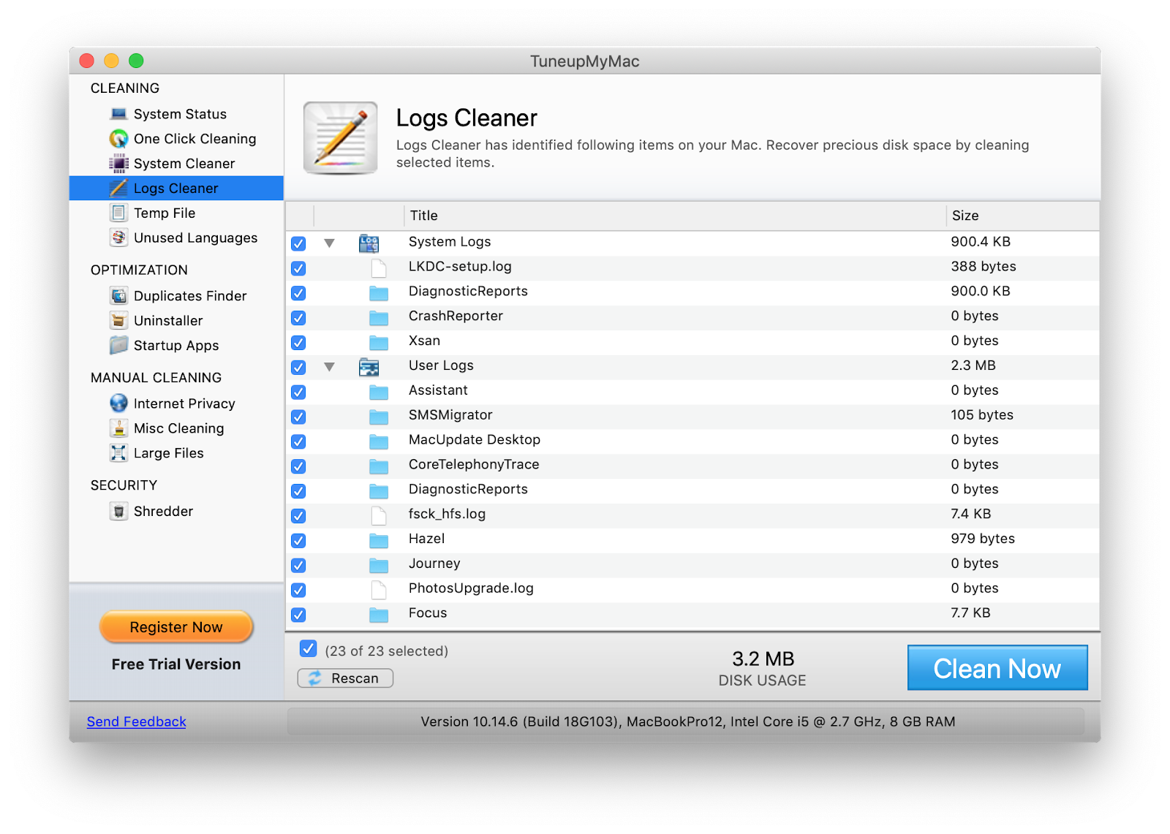Select the One Click Cleaning icon
This screenshot has width=1170, height=834.
[118, 139]
